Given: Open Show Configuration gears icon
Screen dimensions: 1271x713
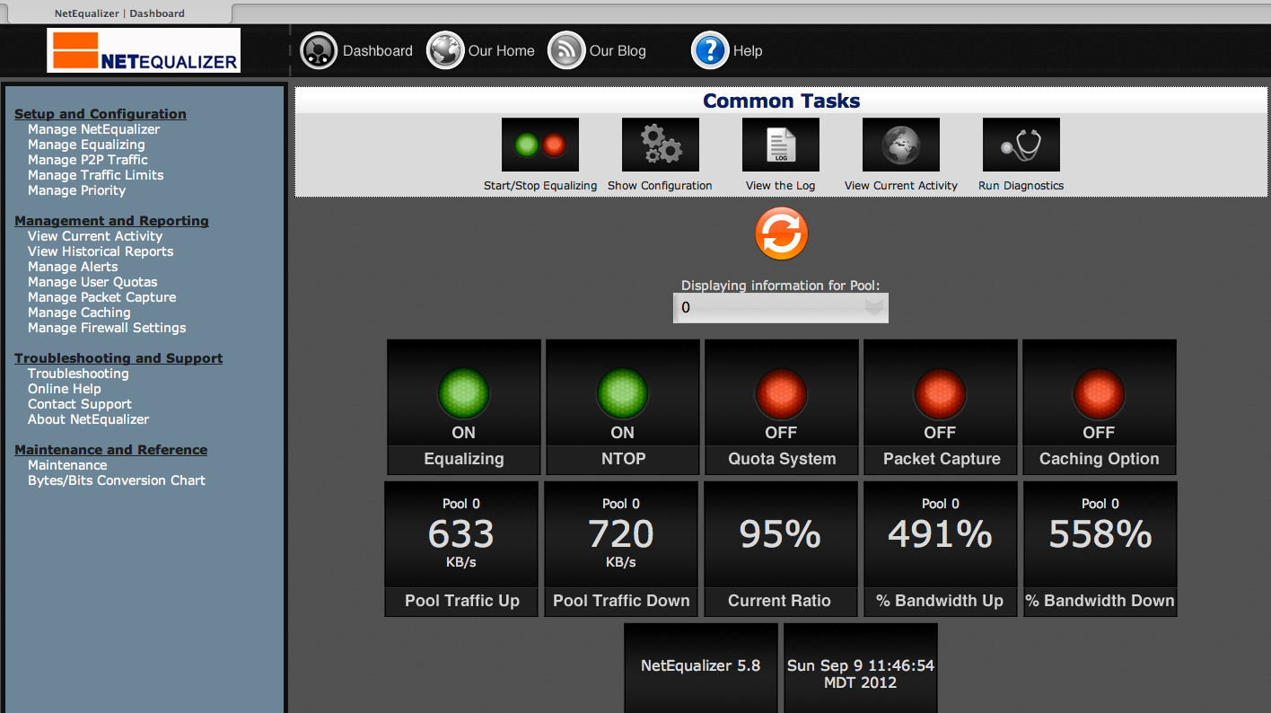Looking at the screenshot, I should coord(660,145).
